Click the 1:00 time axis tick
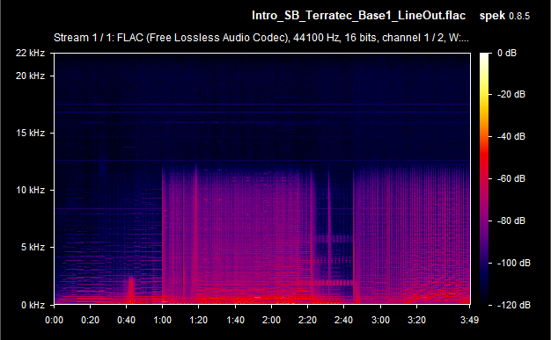551x340 pixels. tap(162, 320)
